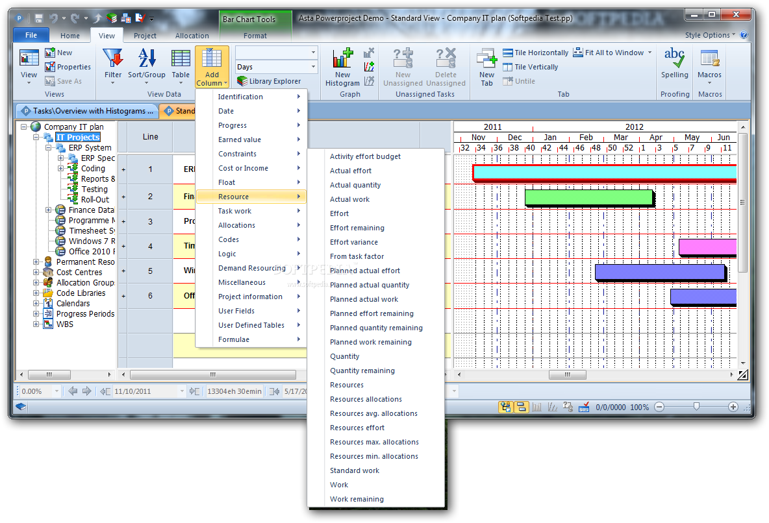Select IT Projects in the tree
The image size is (769, 523).
pyautogui.click(x=78, y=138)
